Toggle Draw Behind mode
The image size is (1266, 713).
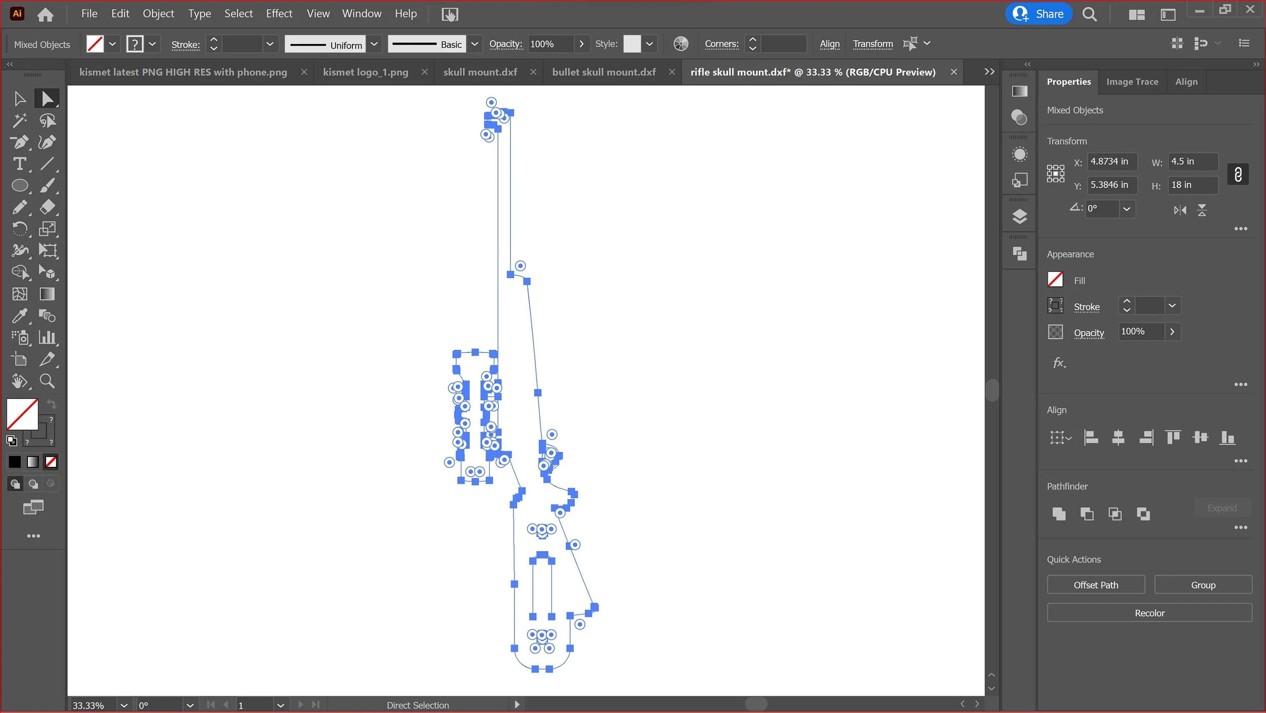coord(33,484)
